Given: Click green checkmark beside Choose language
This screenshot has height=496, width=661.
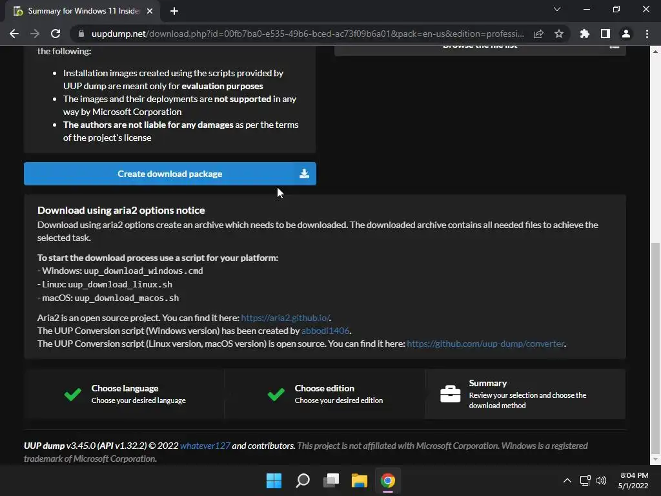Looking at the screenshot, I should [x=72, y=395].
